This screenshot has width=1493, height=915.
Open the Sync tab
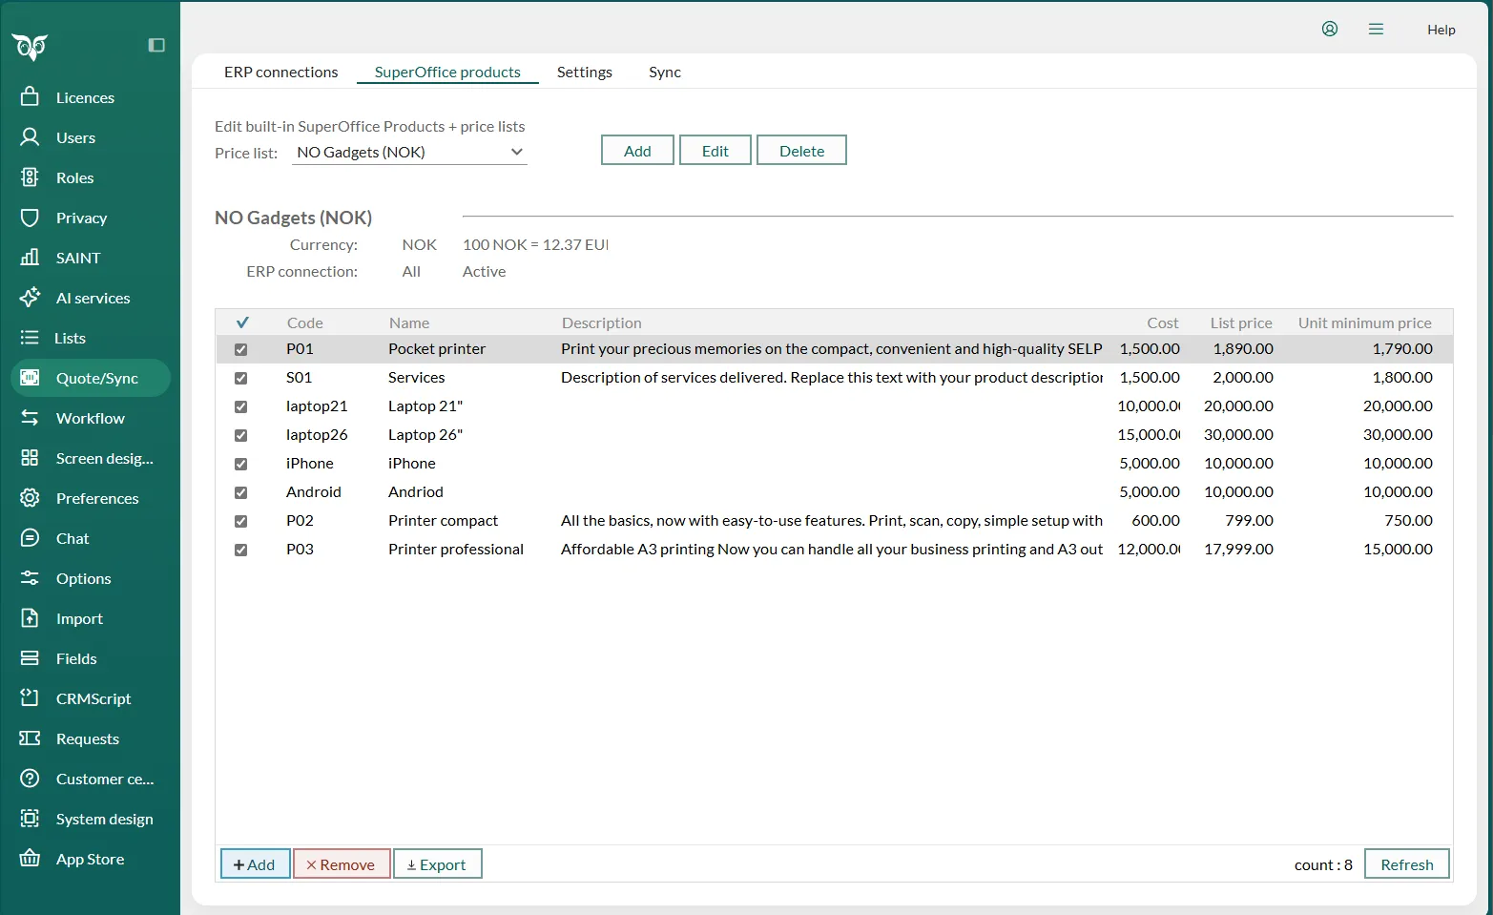(664, 72)
